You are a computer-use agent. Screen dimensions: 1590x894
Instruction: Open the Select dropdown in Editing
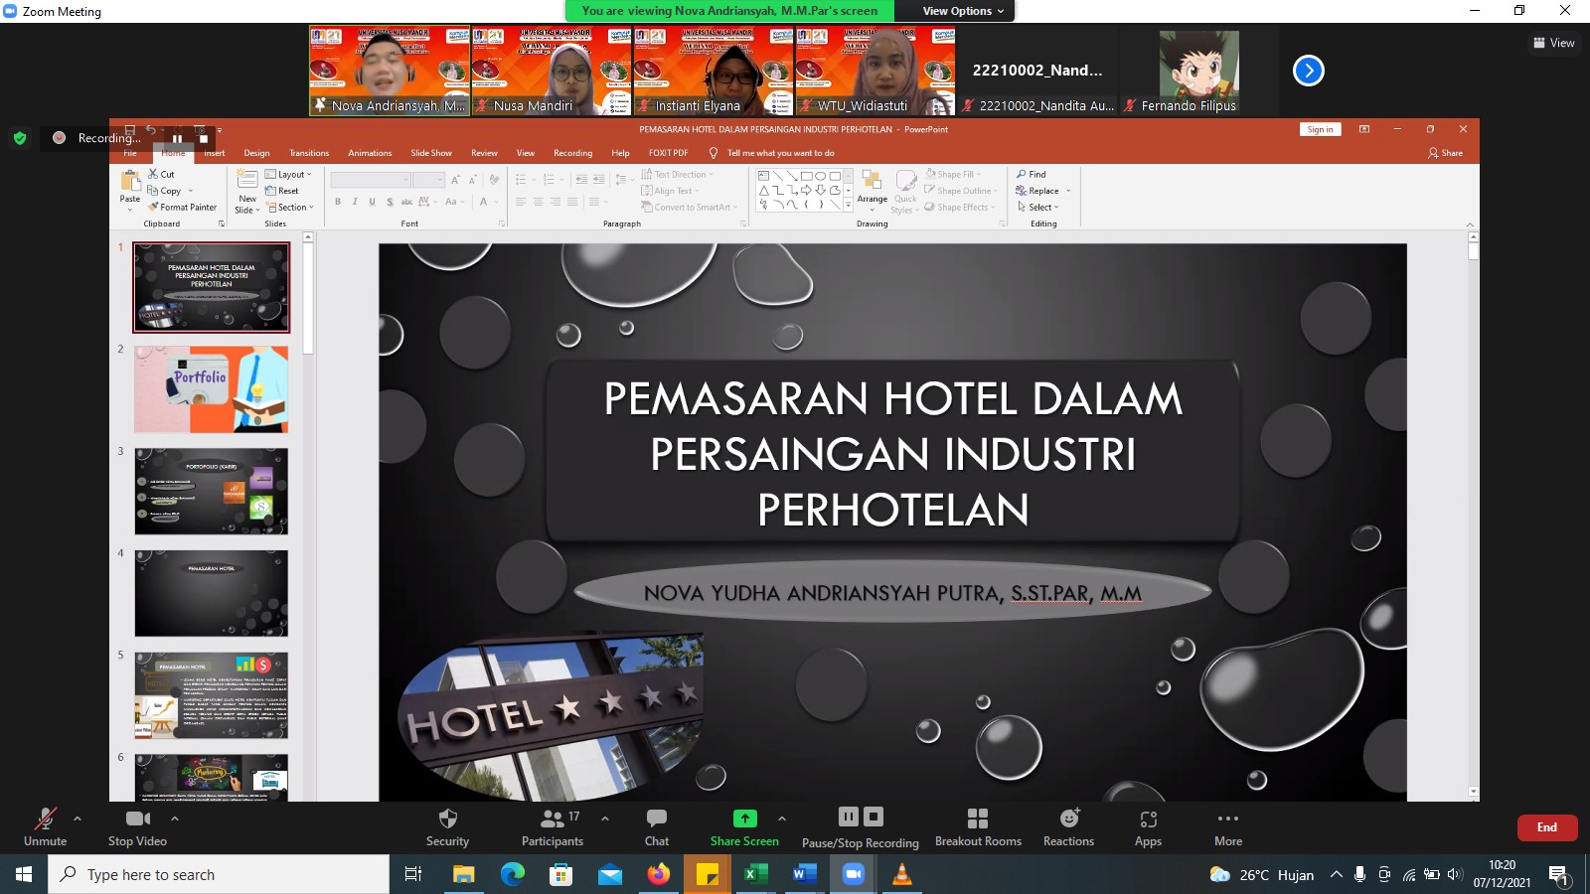(1038, 208)
